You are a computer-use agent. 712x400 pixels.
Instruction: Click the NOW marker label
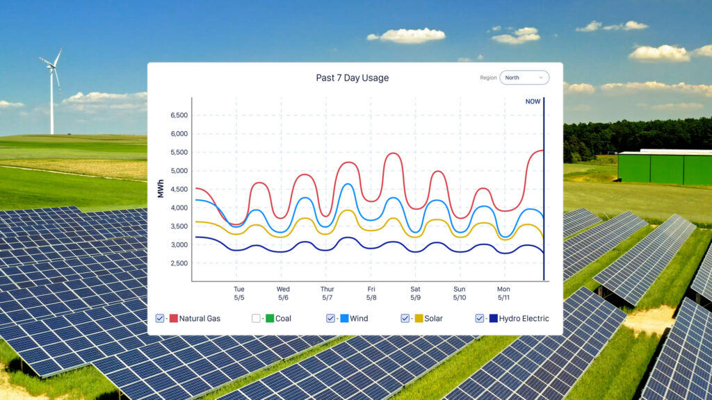coord(533,101)
